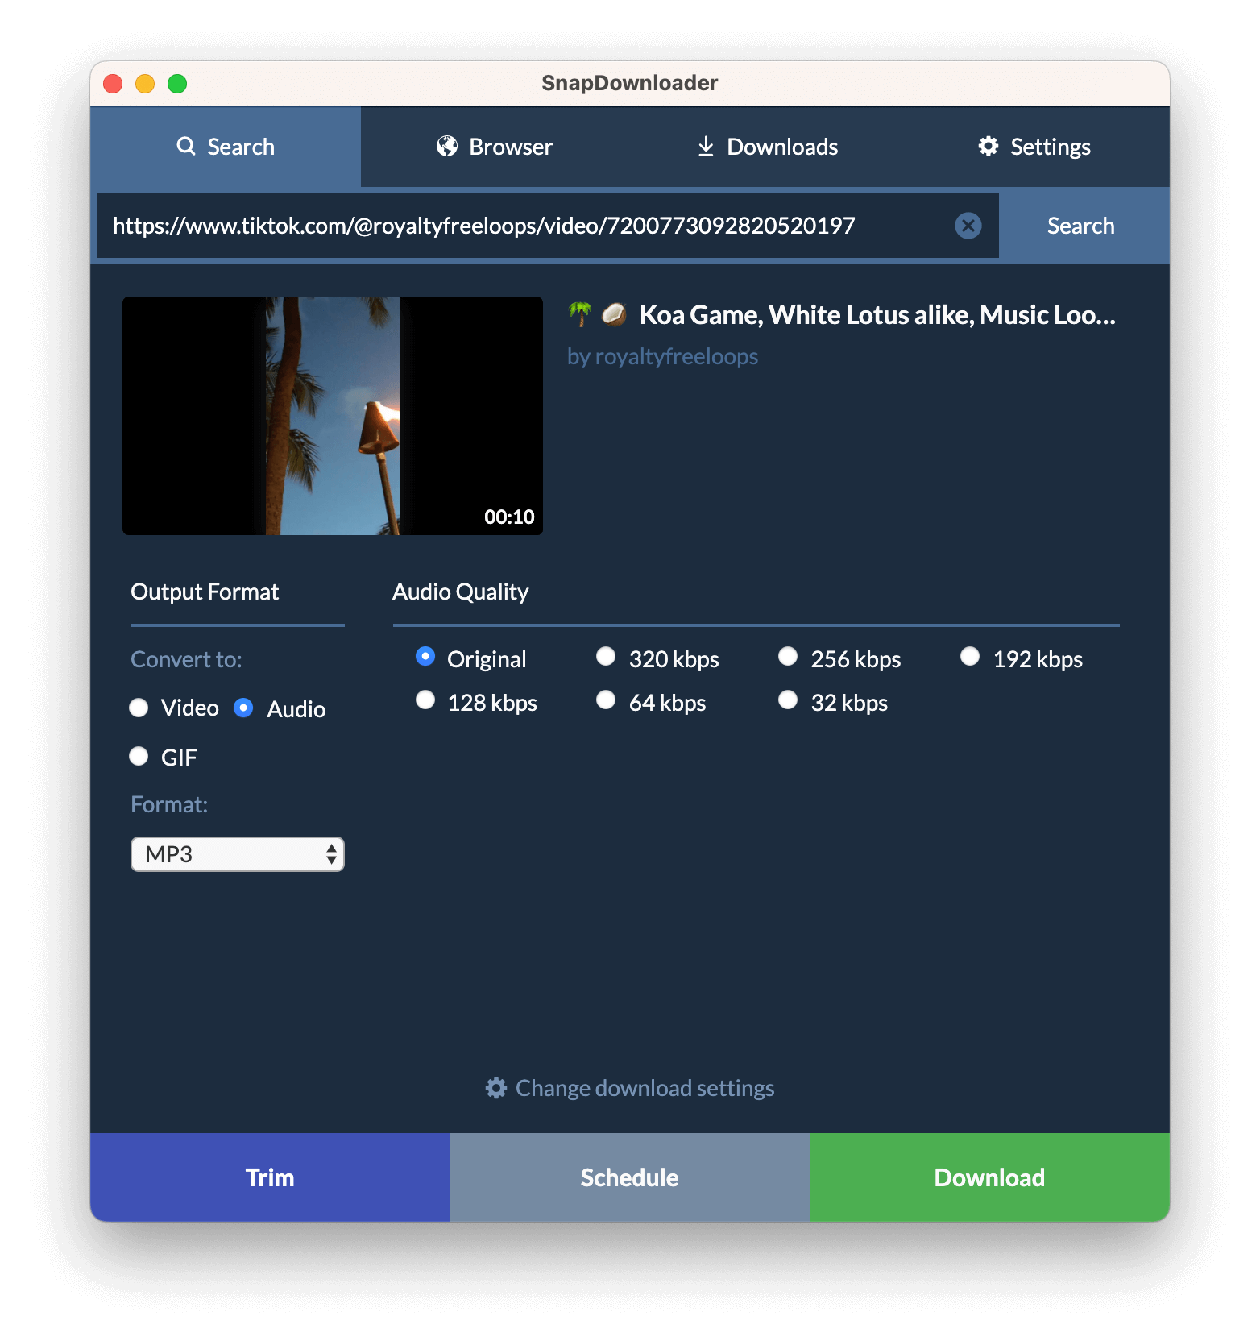Clear the URL with the X icon
Screen dimensions: 1260x1341
(968, 226)
